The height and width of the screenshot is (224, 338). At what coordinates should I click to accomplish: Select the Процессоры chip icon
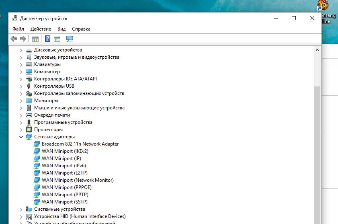(x=29, y=129)
